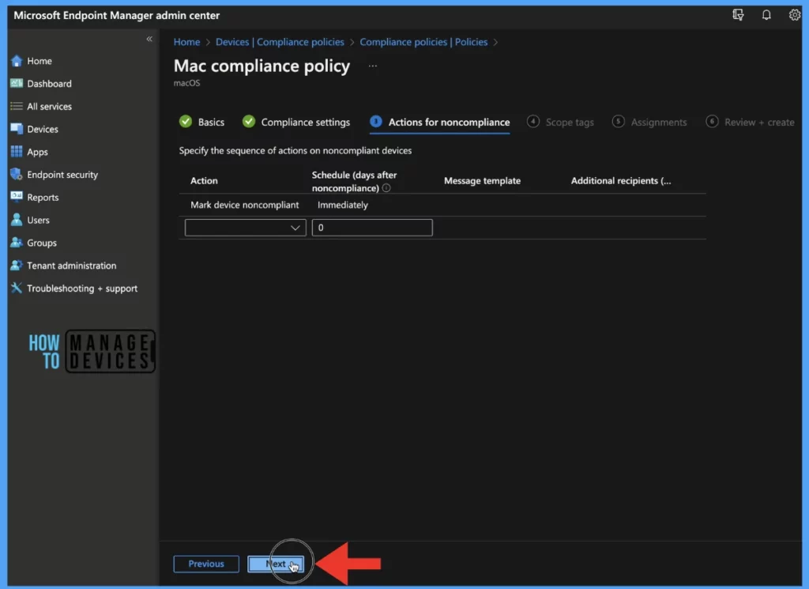Go to the Basics step tab
The width and height of the screenshot is (809, 589).
[201, 122]
